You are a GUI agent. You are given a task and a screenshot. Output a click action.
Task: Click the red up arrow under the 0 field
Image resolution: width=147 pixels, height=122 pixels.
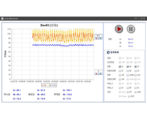pos(96,74)
